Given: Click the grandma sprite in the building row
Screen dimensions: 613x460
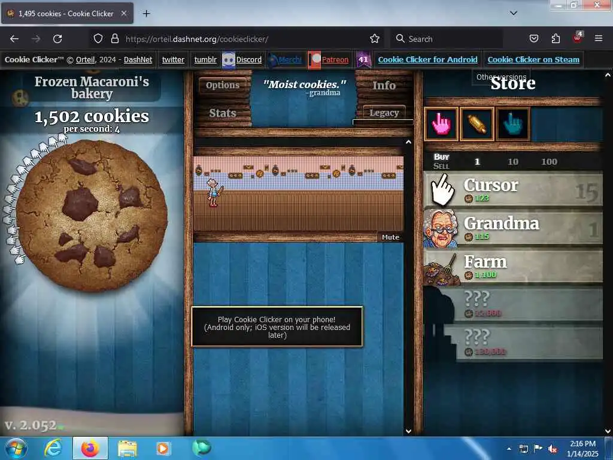Looking at the screenshot, I should 214,193.
